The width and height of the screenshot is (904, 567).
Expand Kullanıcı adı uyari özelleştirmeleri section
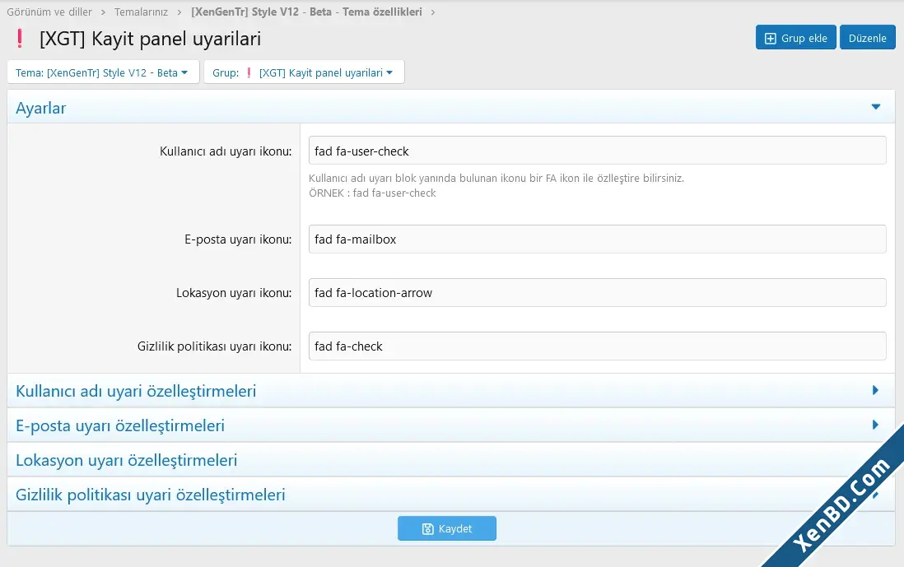(451, 391)
